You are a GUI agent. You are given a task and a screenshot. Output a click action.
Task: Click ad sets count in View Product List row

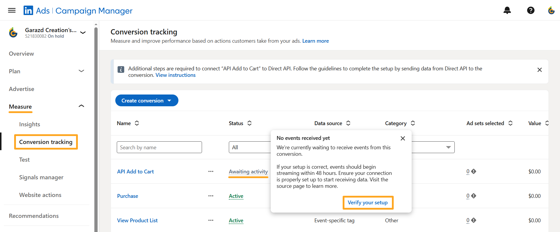click(468, 220)
